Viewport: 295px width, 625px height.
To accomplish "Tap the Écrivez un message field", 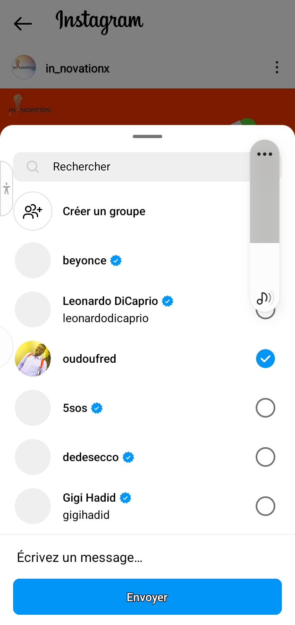I will [x=147, y=557].
